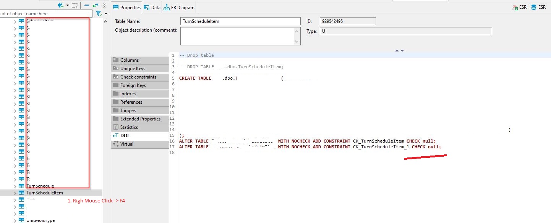
Task: Open a new database connection
Action: point(60,5)
